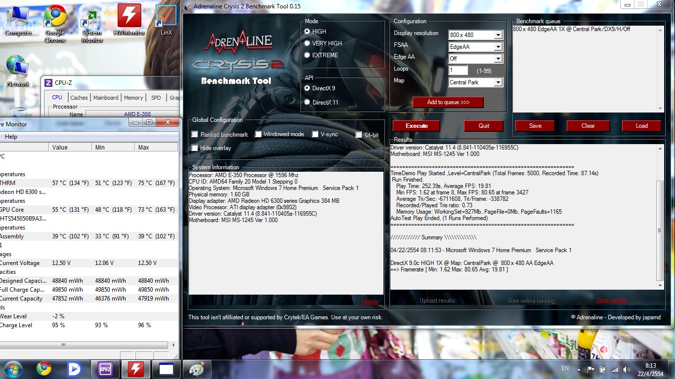Click the Add to queue button

tap(448, 102)
